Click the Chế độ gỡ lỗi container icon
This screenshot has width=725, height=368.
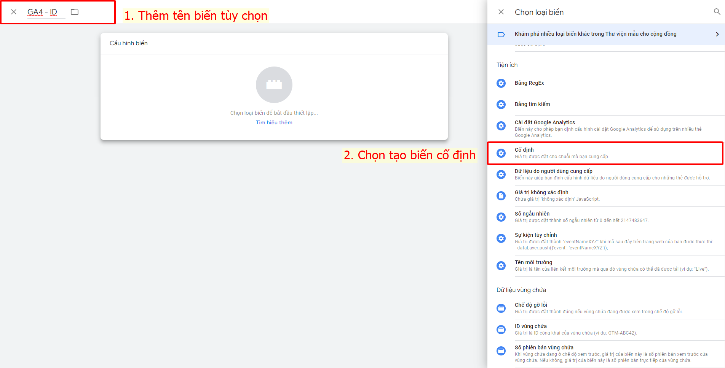pos(501,308)
